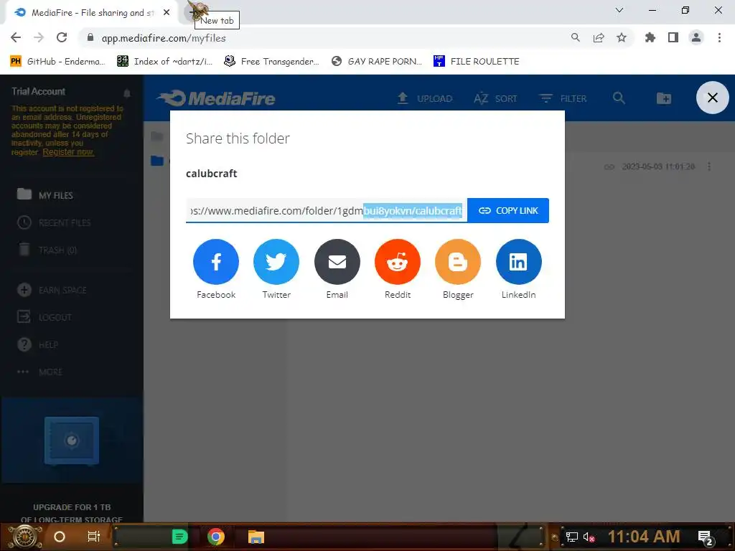
Task: Create a new folder via folder-plus icon
Action: click(x=664, y=98)
